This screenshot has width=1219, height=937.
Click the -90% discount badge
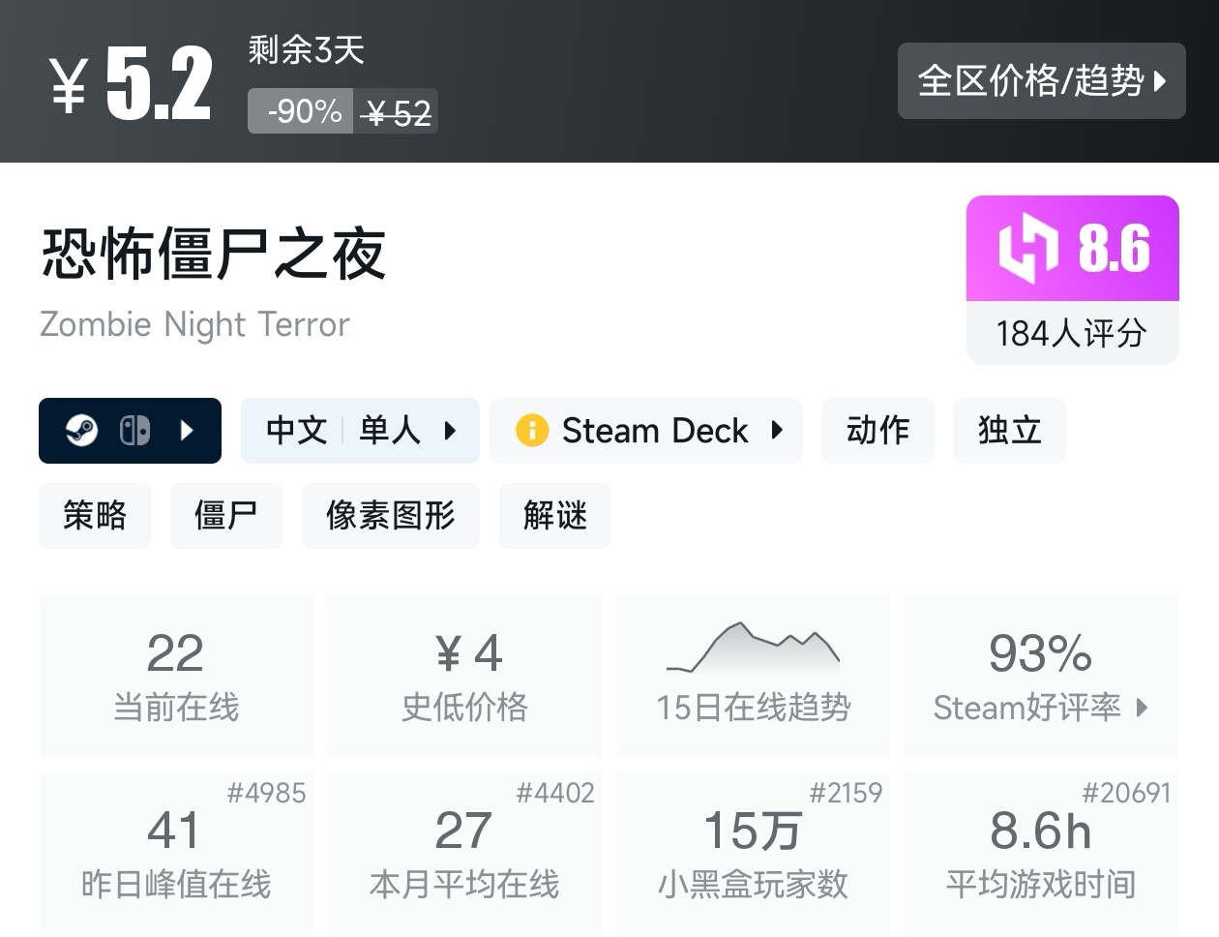pyautogui.click(x=304, y=111)
